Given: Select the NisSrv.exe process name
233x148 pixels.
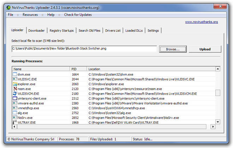Looking at the screenshot, I should pos(25,118).
